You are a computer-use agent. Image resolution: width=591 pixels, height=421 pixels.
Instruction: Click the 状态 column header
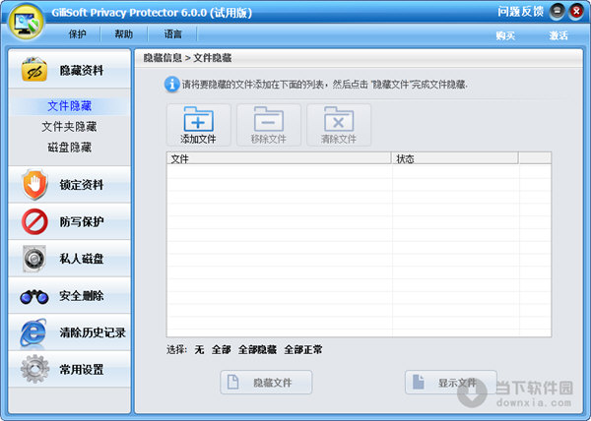455,158
